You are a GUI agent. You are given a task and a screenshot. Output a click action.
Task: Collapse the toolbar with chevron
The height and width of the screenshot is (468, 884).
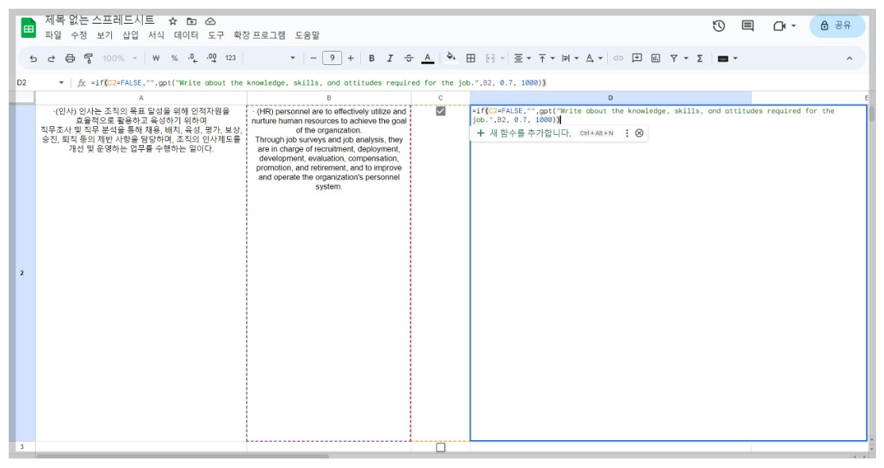(850, 59)
